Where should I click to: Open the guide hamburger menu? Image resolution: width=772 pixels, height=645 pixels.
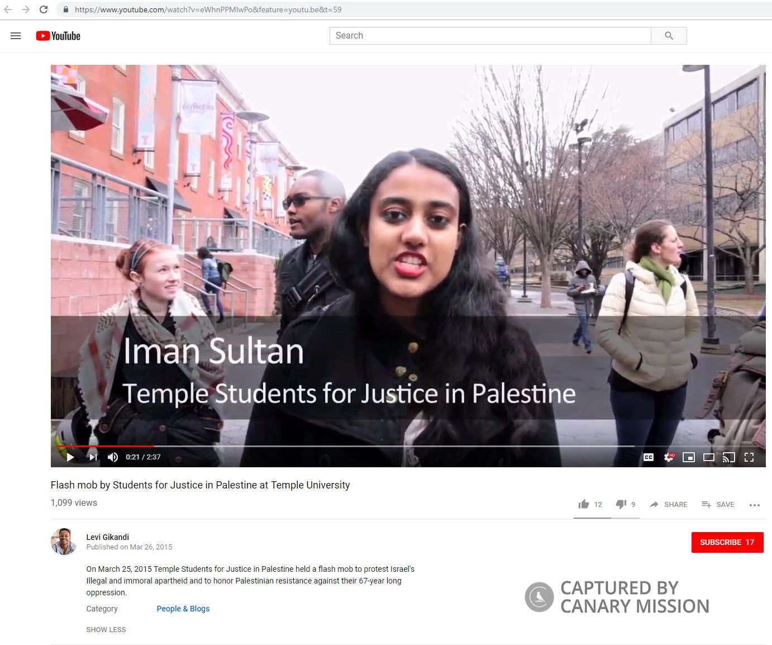pos(15,35)
